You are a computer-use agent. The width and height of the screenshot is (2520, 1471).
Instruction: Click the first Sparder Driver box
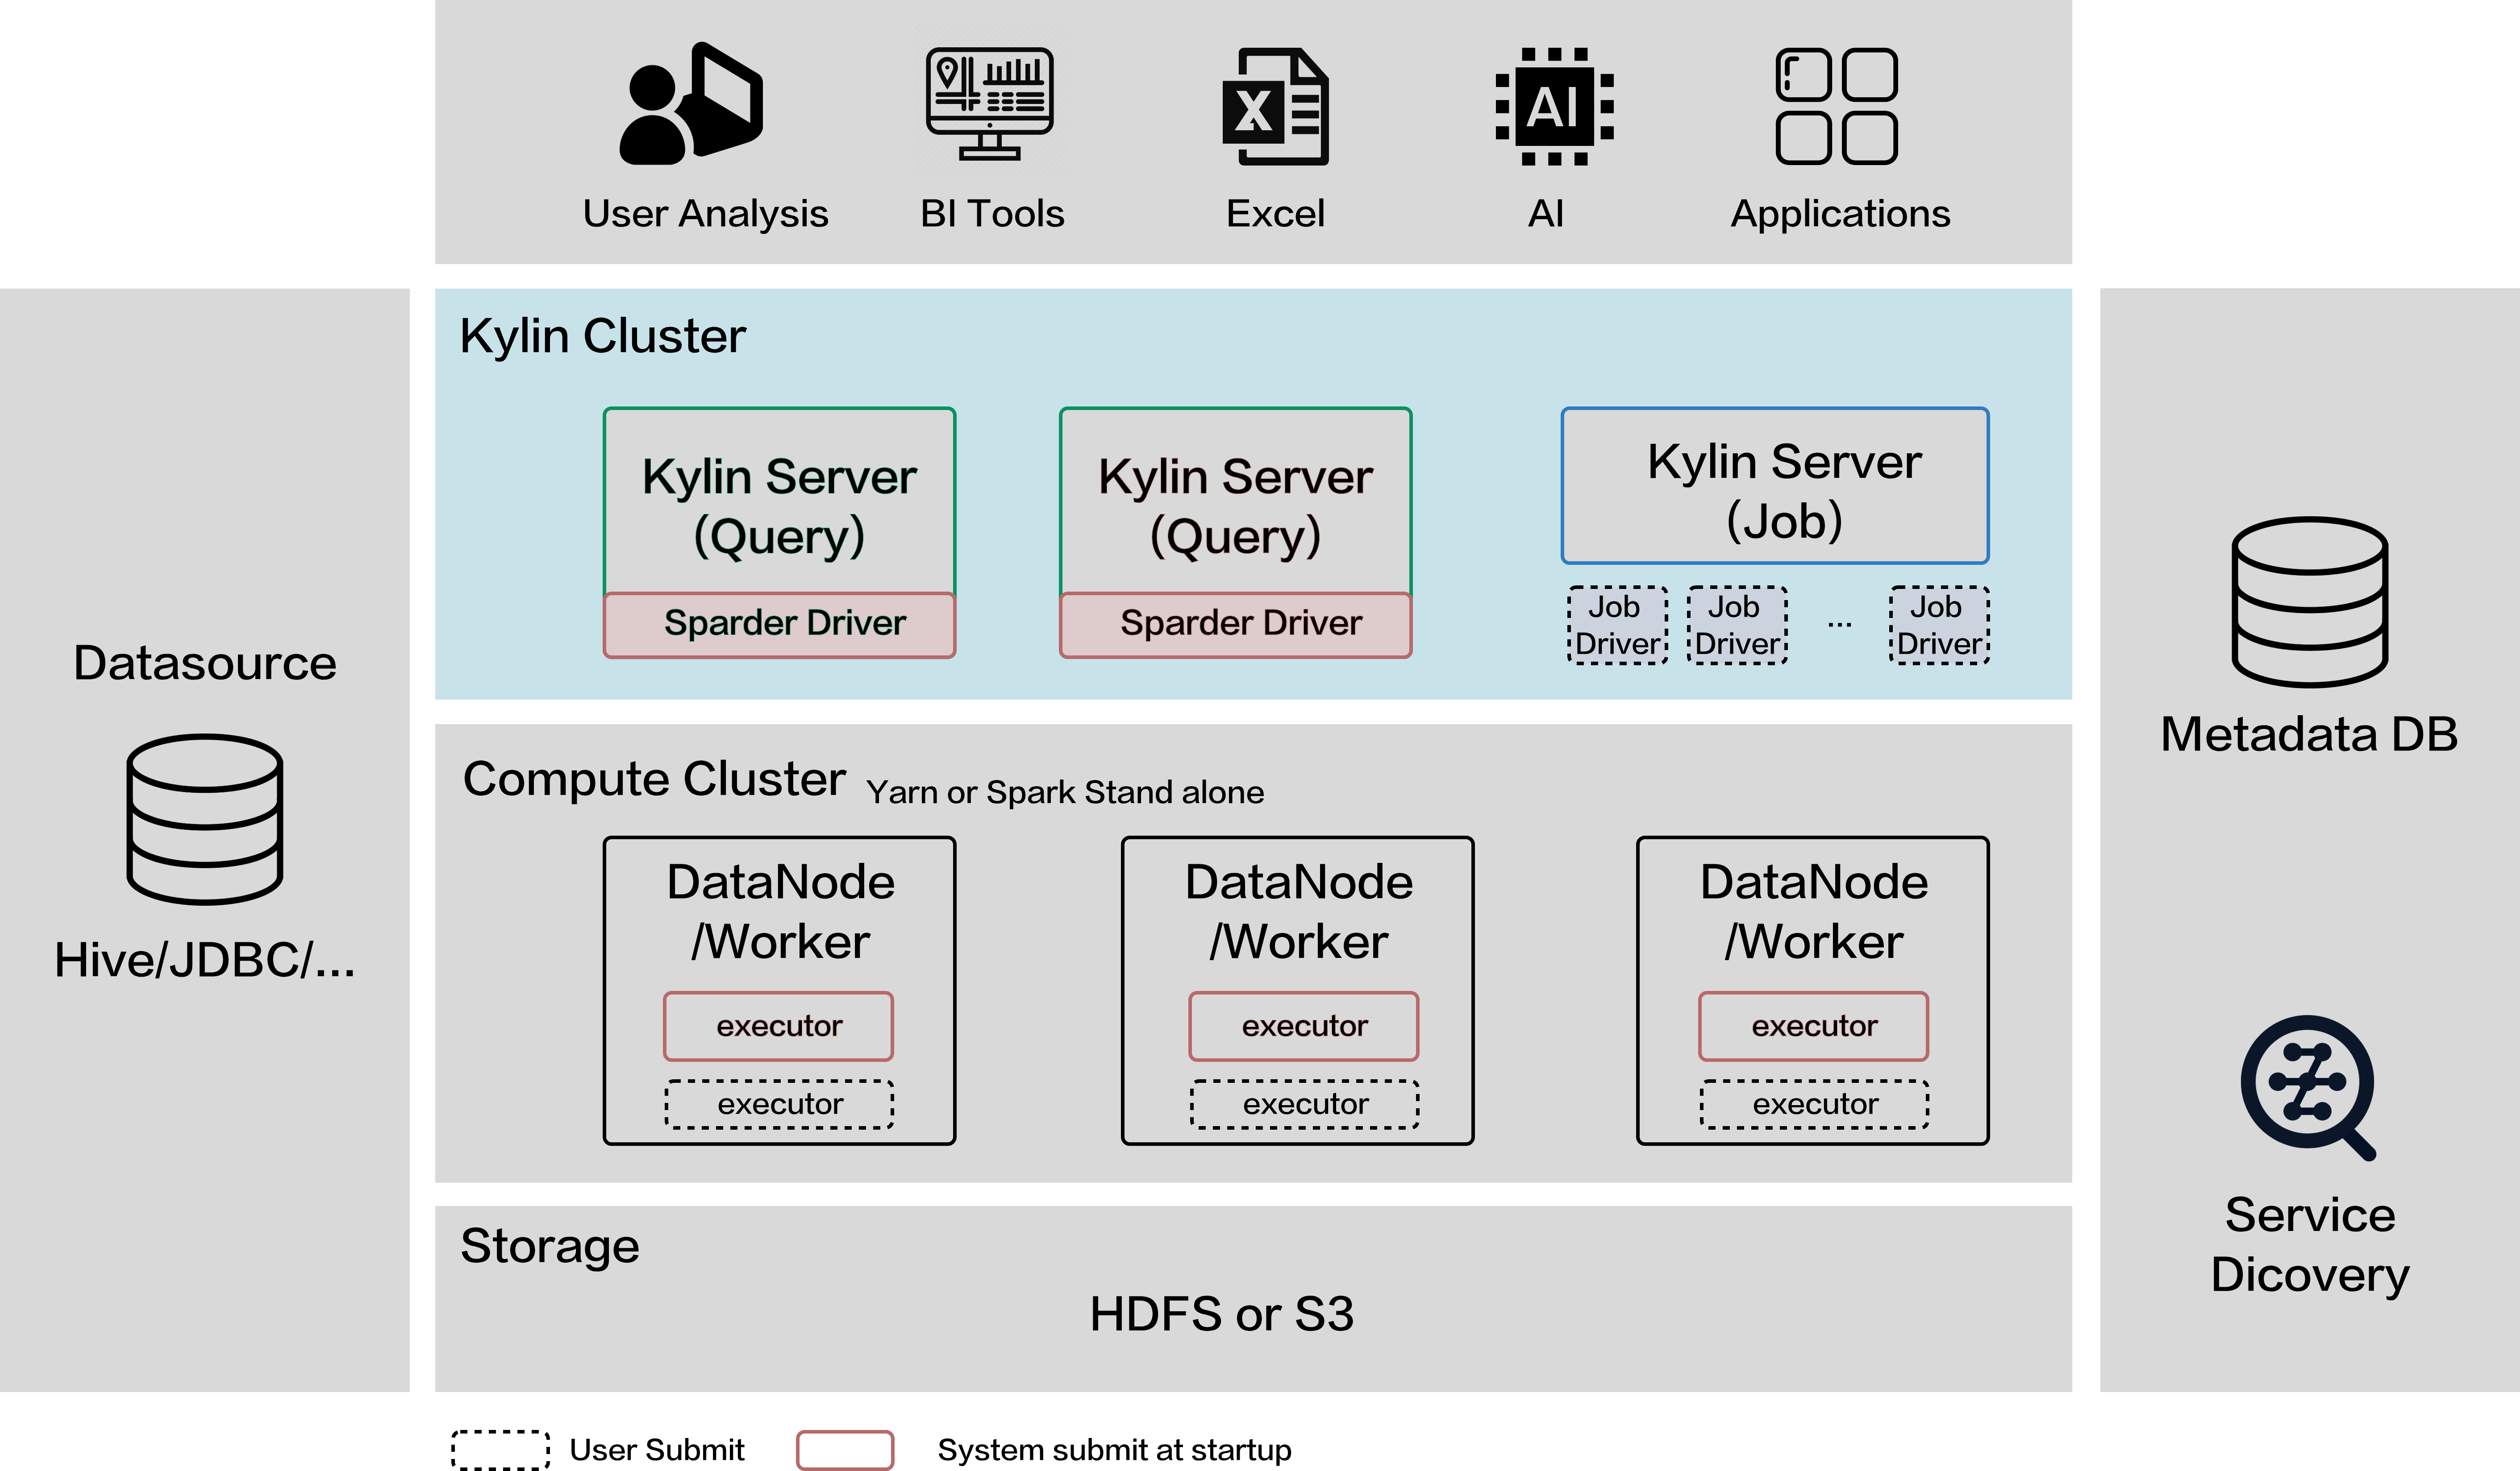tap(779, 625)
